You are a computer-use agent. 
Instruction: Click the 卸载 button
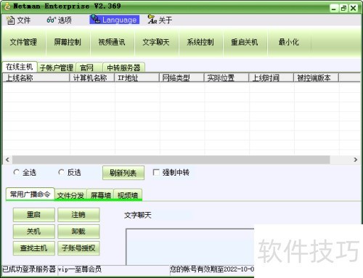tap(78, 232)
